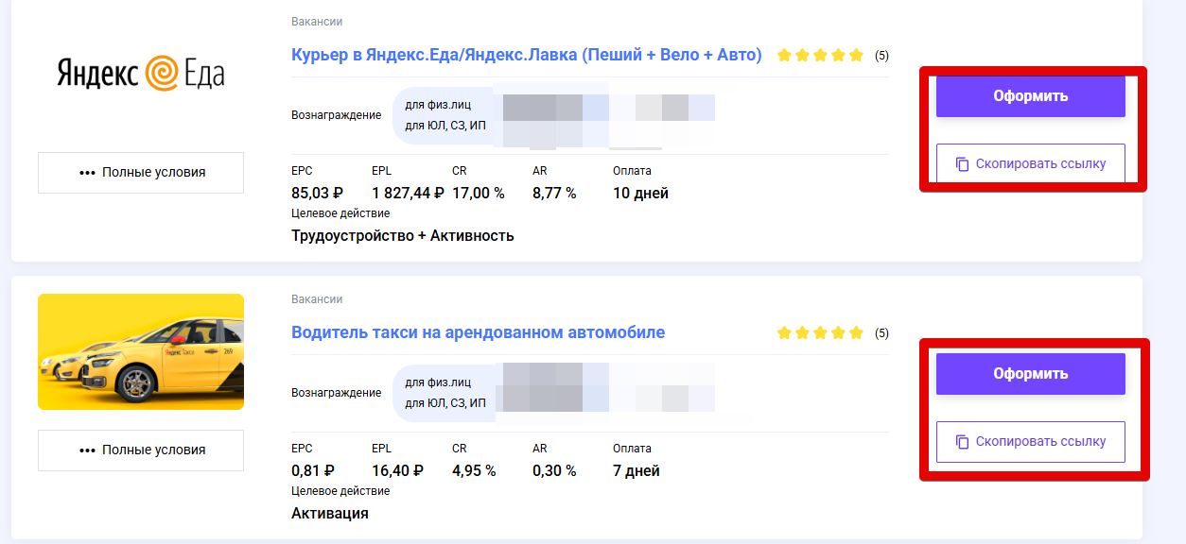Screen dimensions: 1186x544
Task: Click the yellow taxi cars image
Action: [141, 351]
